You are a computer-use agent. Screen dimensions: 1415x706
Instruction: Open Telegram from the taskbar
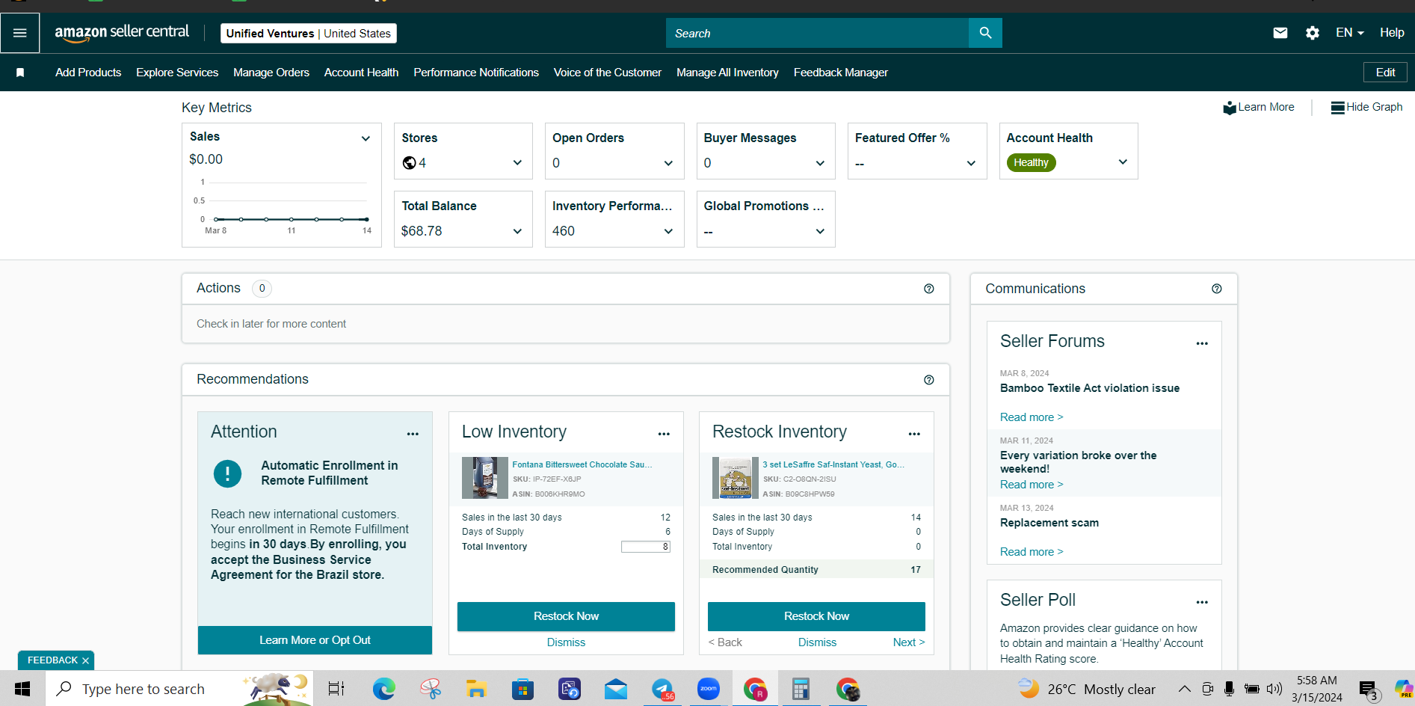pos(662,689)
